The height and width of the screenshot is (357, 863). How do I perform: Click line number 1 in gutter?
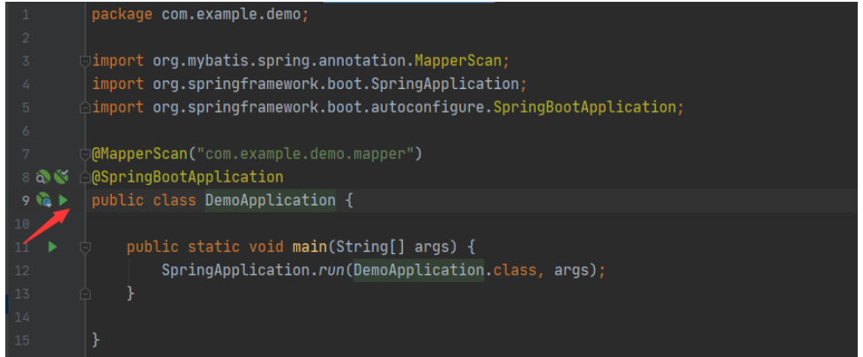[x=26, y=15]
